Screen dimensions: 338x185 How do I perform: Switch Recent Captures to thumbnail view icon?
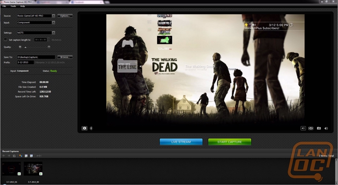click(x=31, y=156)
